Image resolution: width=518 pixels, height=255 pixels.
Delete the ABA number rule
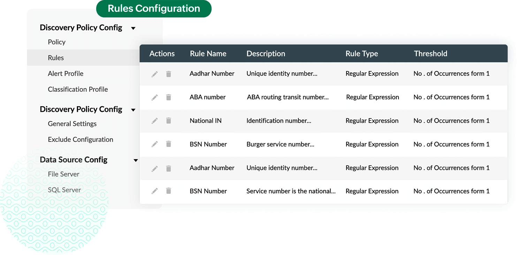169,98
